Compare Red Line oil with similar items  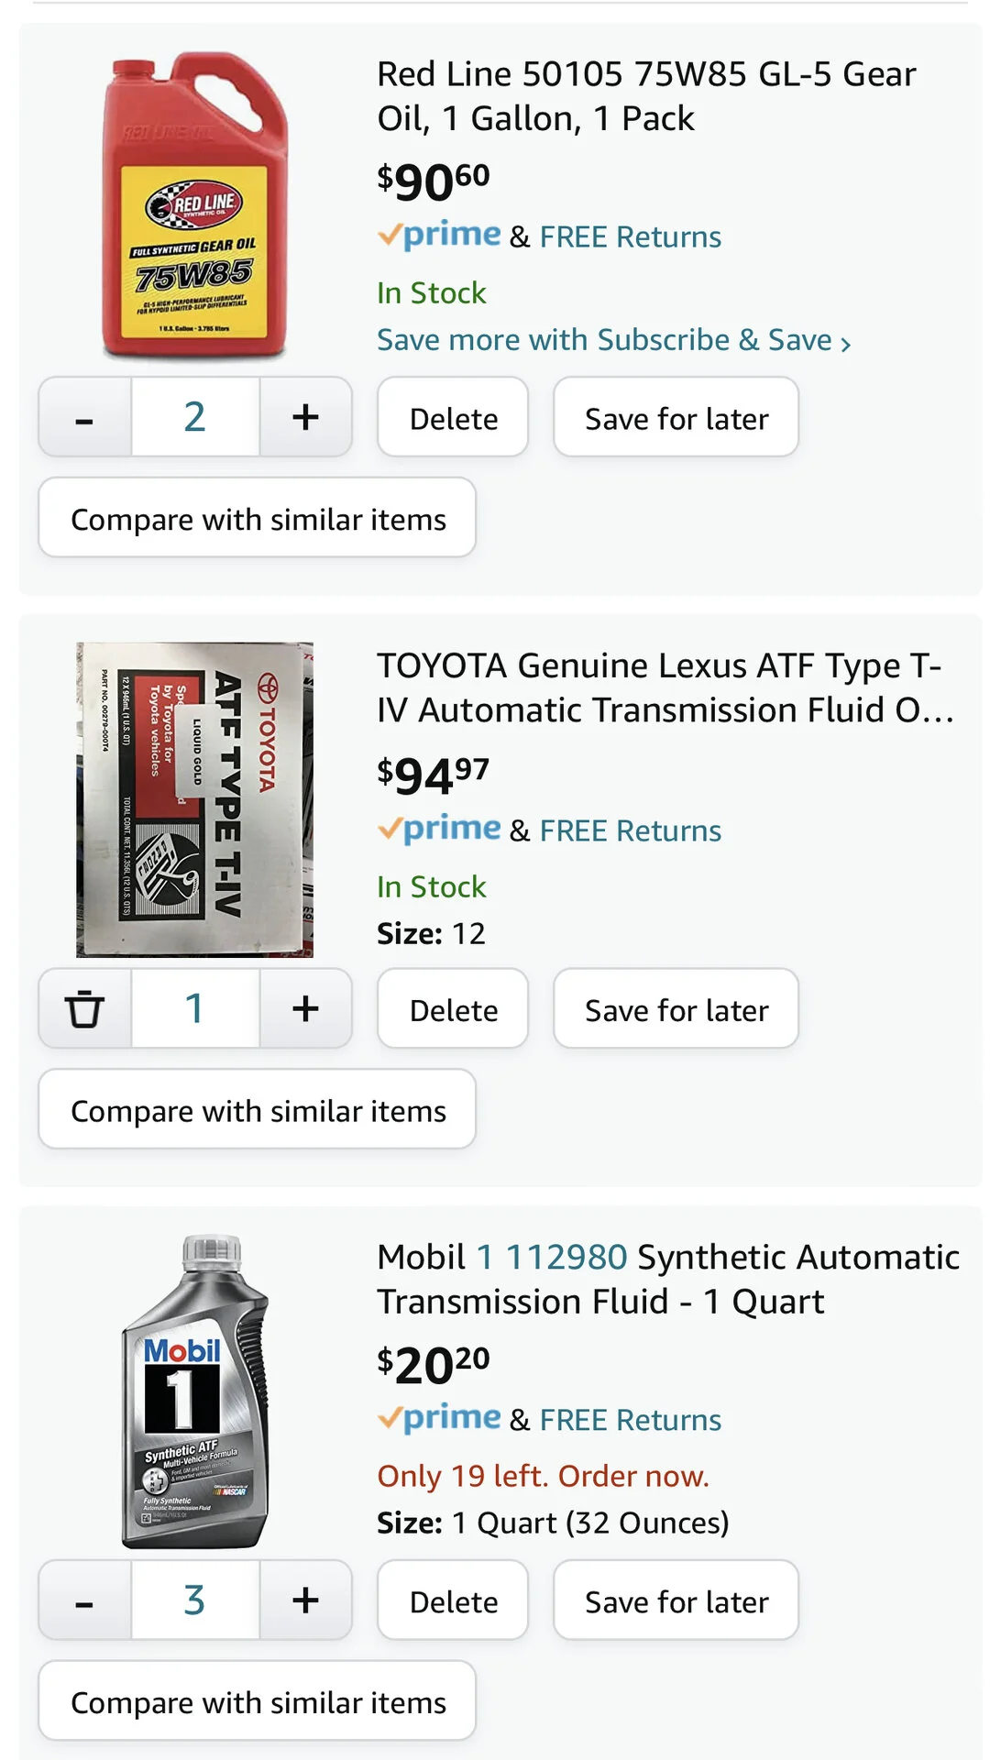pos(258,519)
